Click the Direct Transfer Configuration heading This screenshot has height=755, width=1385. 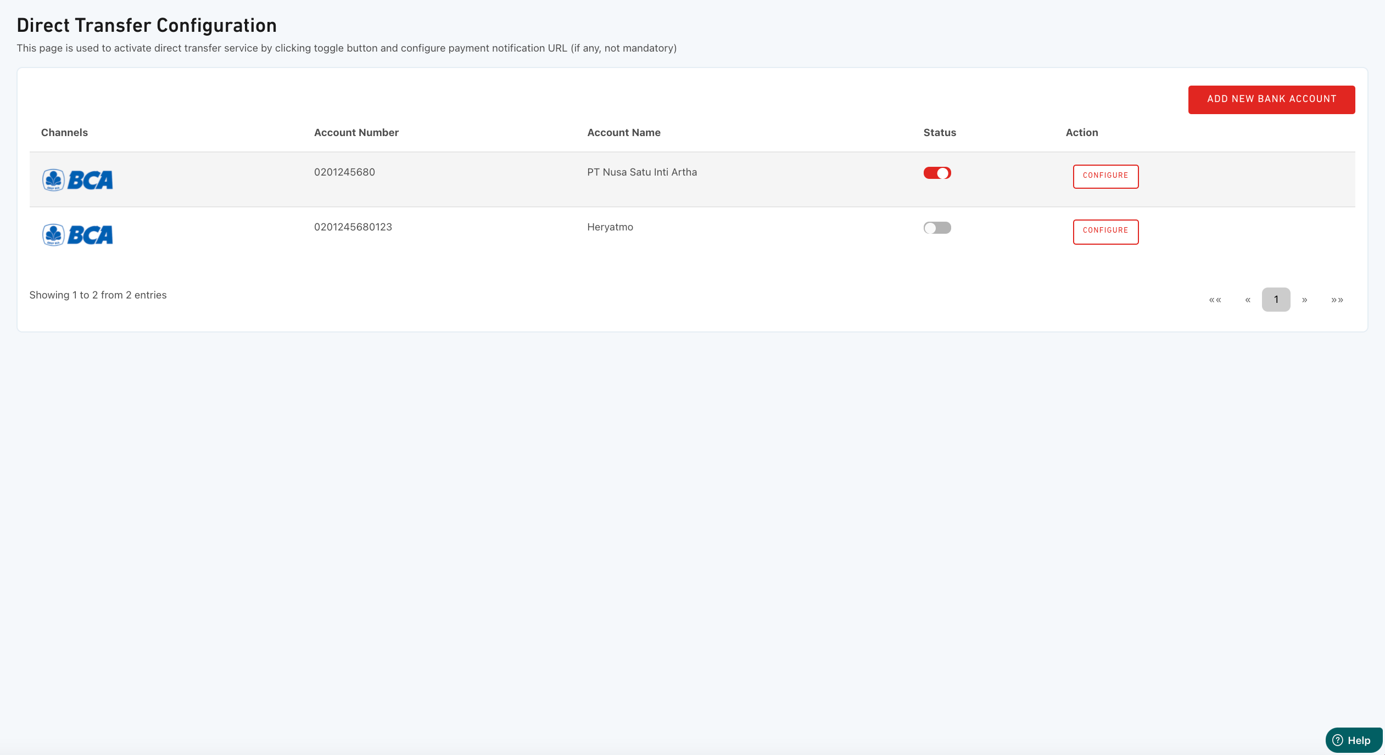147,26
